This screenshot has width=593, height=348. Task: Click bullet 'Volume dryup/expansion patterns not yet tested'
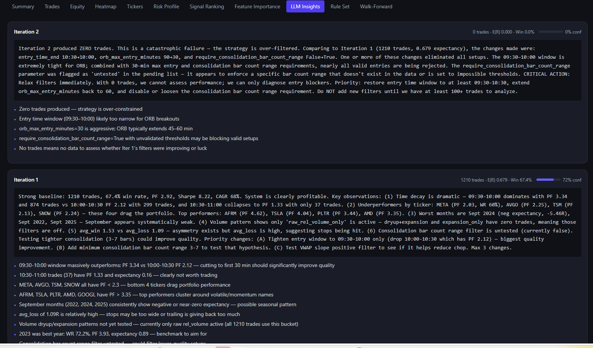click(159, 324)
